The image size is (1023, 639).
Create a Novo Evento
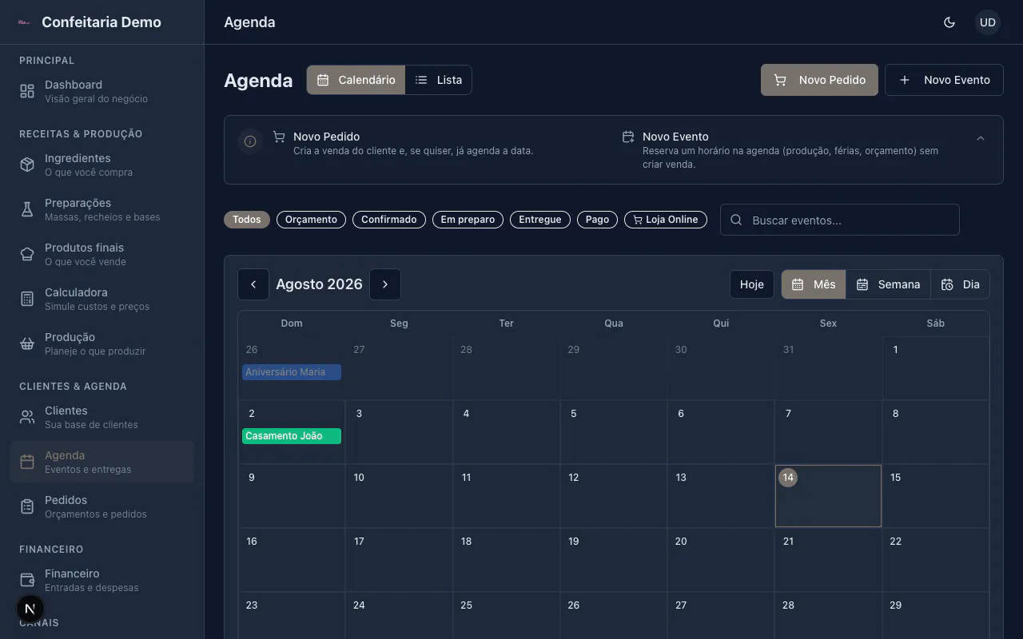pyautogui.click(x=944, y=80)
